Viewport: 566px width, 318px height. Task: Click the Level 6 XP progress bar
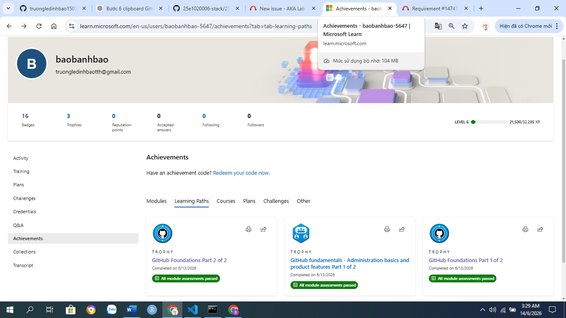(489, 122)
